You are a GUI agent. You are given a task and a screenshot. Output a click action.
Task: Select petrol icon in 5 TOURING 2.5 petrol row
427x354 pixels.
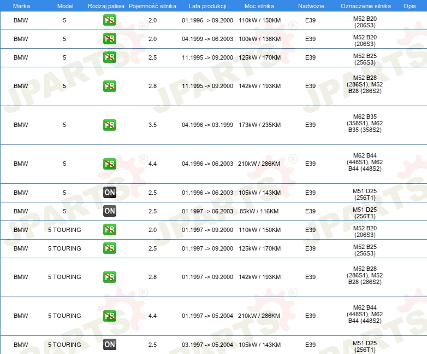tap(109, 248)
